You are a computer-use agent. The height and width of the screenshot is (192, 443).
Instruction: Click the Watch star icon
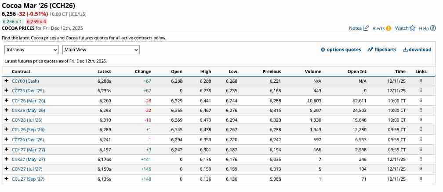[412, 28]
